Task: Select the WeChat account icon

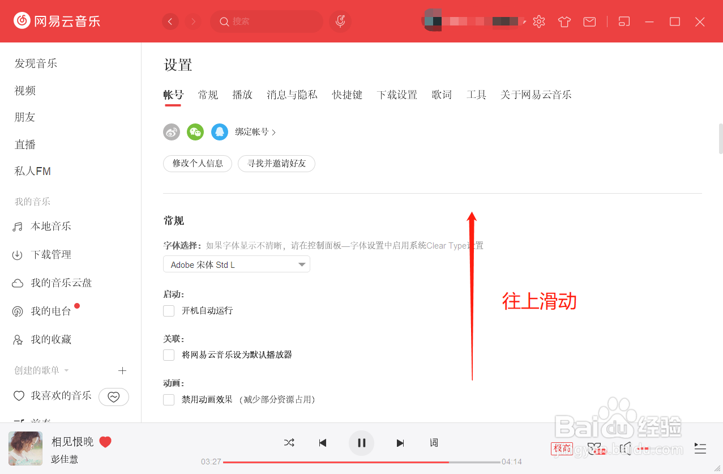Action: pyautogui.click(x=195, y=132)
